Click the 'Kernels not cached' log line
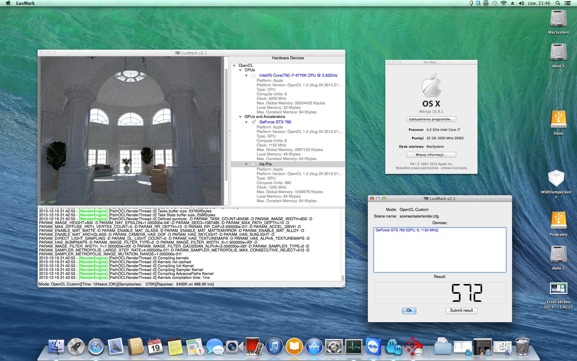This screenshot has height=361, width=577. click(115, 262)
